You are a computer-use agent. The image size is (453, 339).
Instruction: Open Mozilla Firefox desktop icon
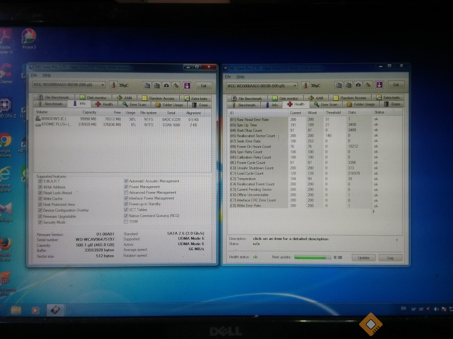(x=5, y=249)
